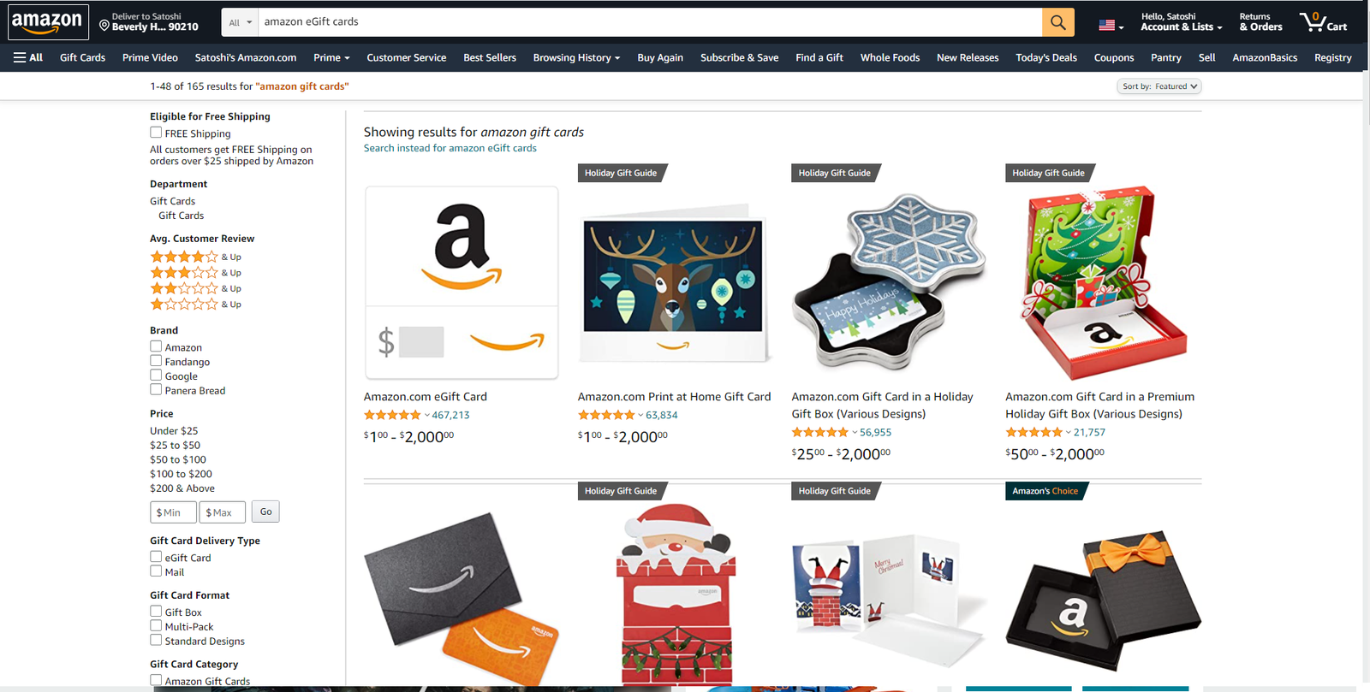Click Search instead for amazon eGift cards
This screenshot has height=692, width=1370.
click(x=450, y=148)
